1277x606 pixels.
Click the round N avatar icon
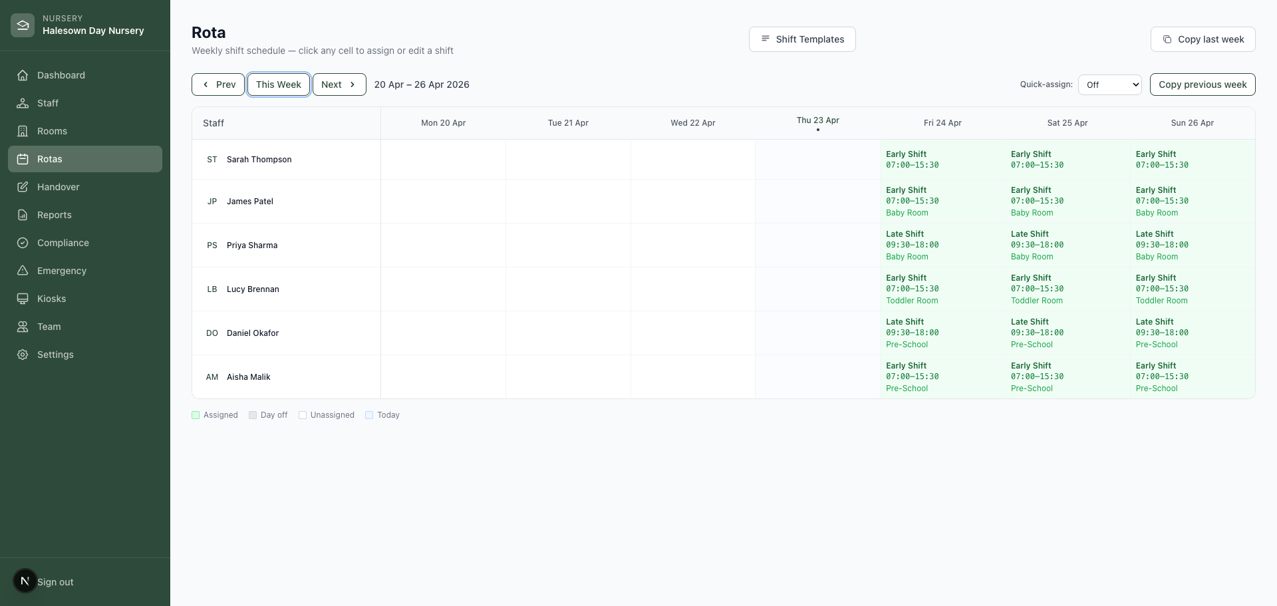point(25,581)
